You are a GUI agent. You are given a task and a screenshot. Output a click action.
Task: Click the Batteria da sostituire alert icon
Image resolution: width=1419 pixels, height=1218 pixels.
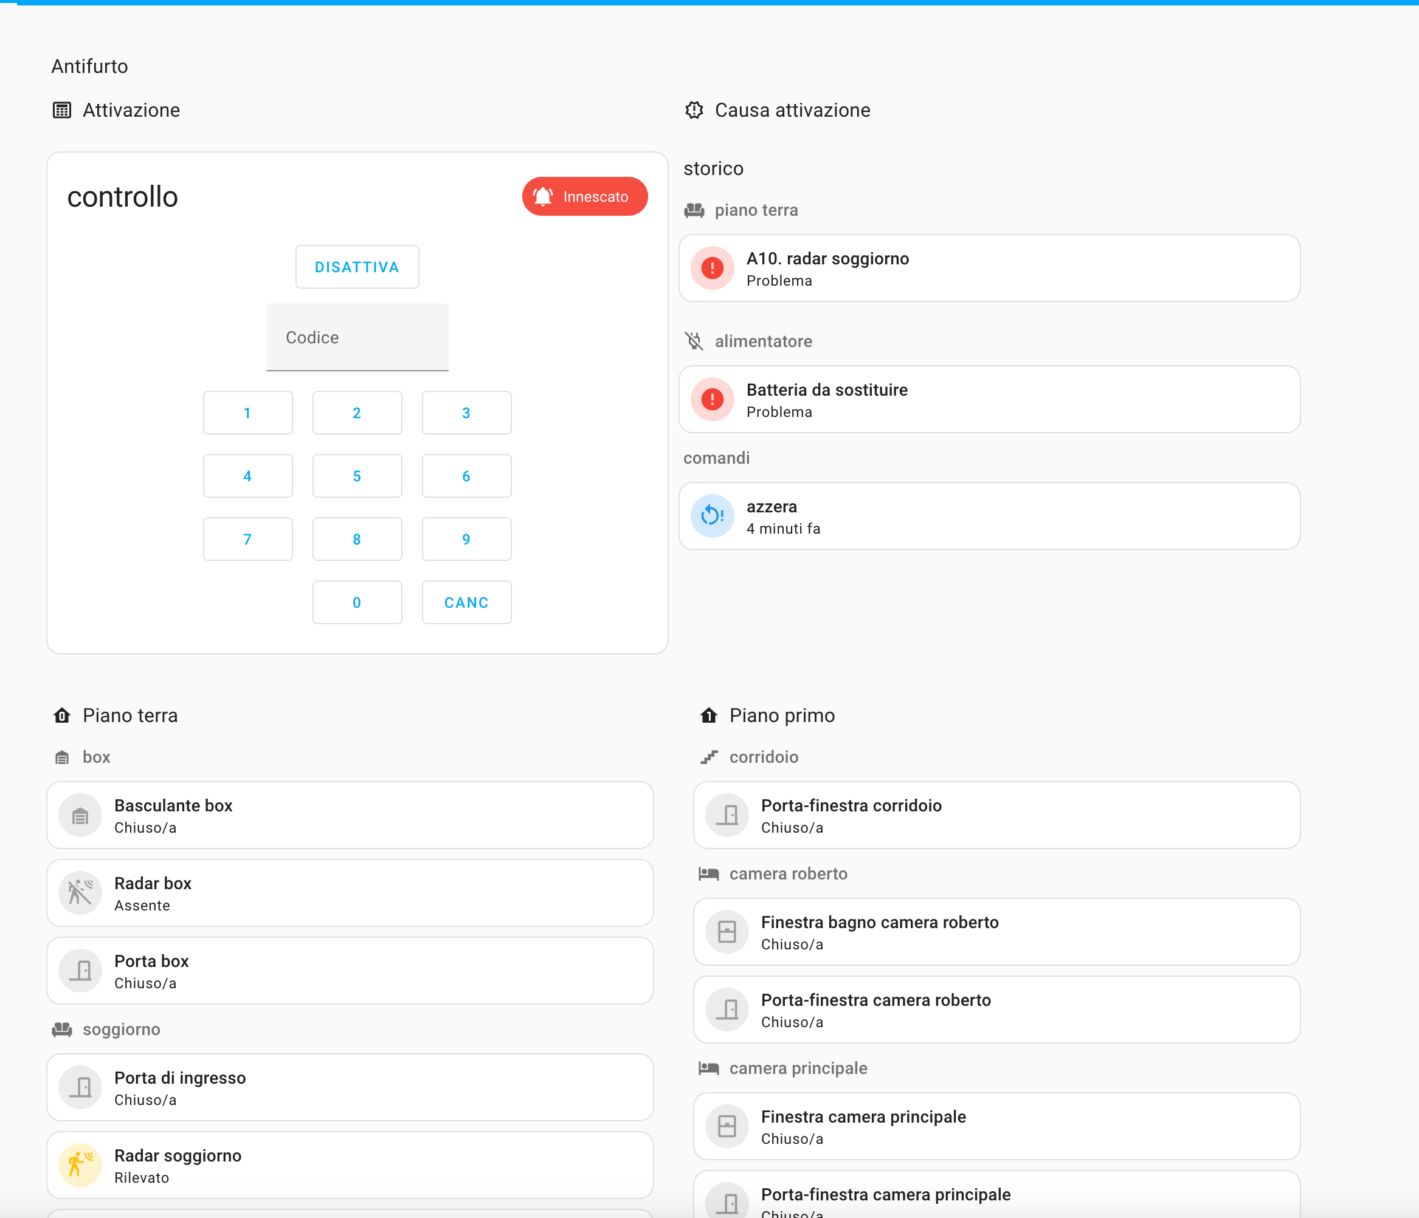pyautogui.click(x=713, y=399)
